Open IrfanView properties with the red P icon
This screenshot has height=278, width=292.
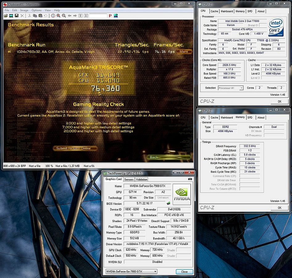click(110, 16)
